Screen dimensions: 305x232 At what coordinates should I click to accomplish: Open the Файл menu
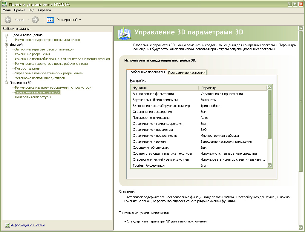click(x=7, y=10)
